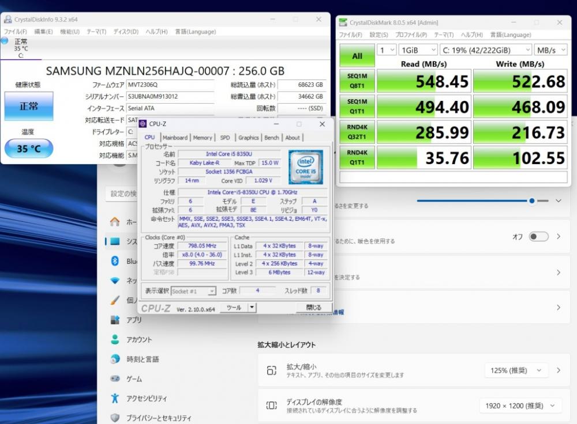
Task: Open プロファイル(P) menu in CrystalDiskMark
Action: (x=411, y=35)
